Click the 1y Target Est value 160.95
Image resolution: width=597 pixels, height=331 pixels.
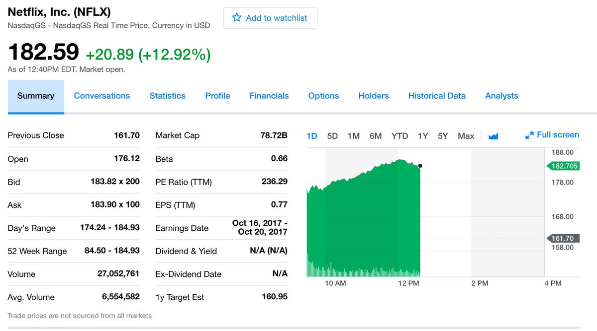[x=275, y=297]
